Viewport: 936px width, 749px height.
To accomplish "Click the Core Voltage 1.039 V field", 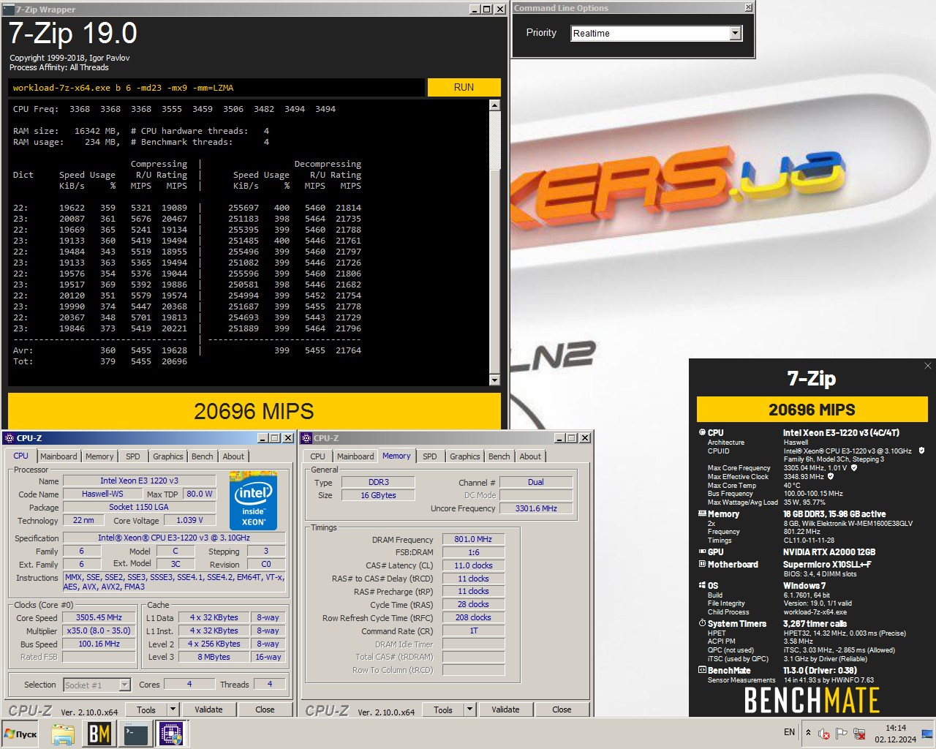I will (x=189, y=520).
